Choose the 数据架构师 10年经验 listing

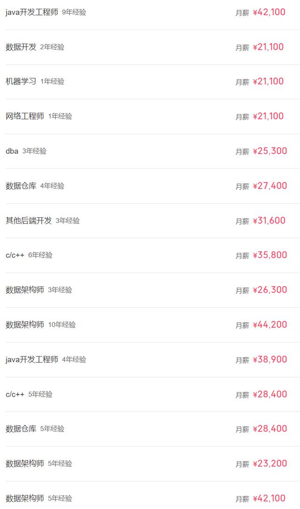[x=25, y=325]
